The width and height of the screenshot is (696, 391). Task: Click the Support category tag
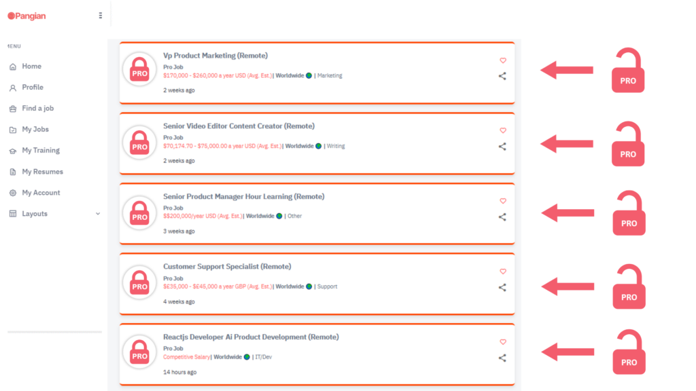click(327, 286)
